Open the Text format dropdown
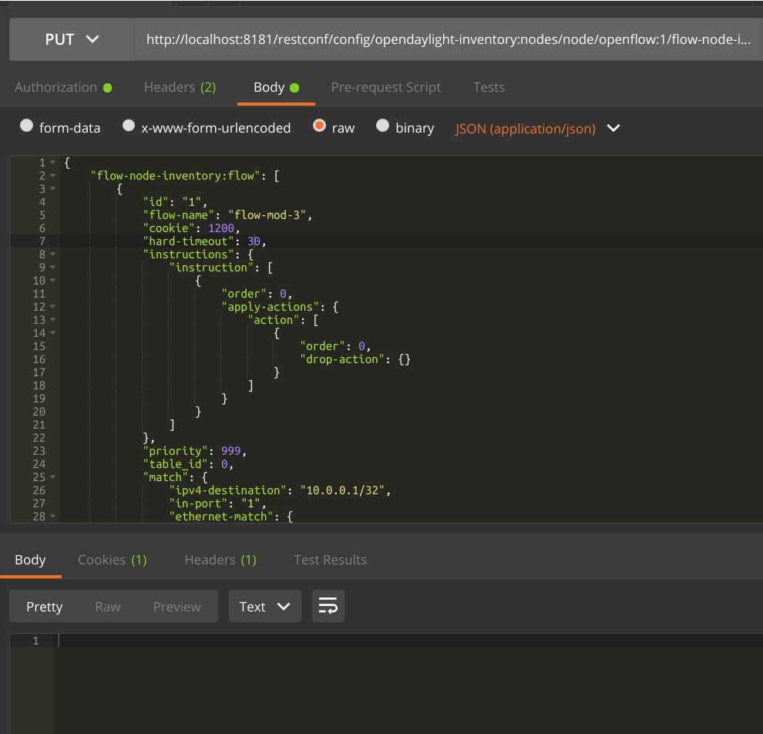The height and width of the screenshot is (734, 763). click(264, 607)
